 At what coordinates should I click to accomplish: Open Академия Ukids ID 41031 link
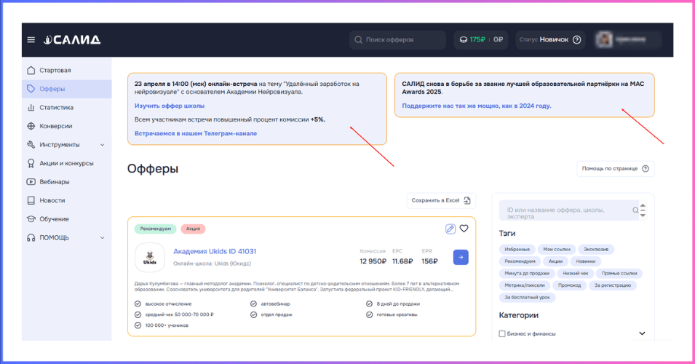[215, 251]
